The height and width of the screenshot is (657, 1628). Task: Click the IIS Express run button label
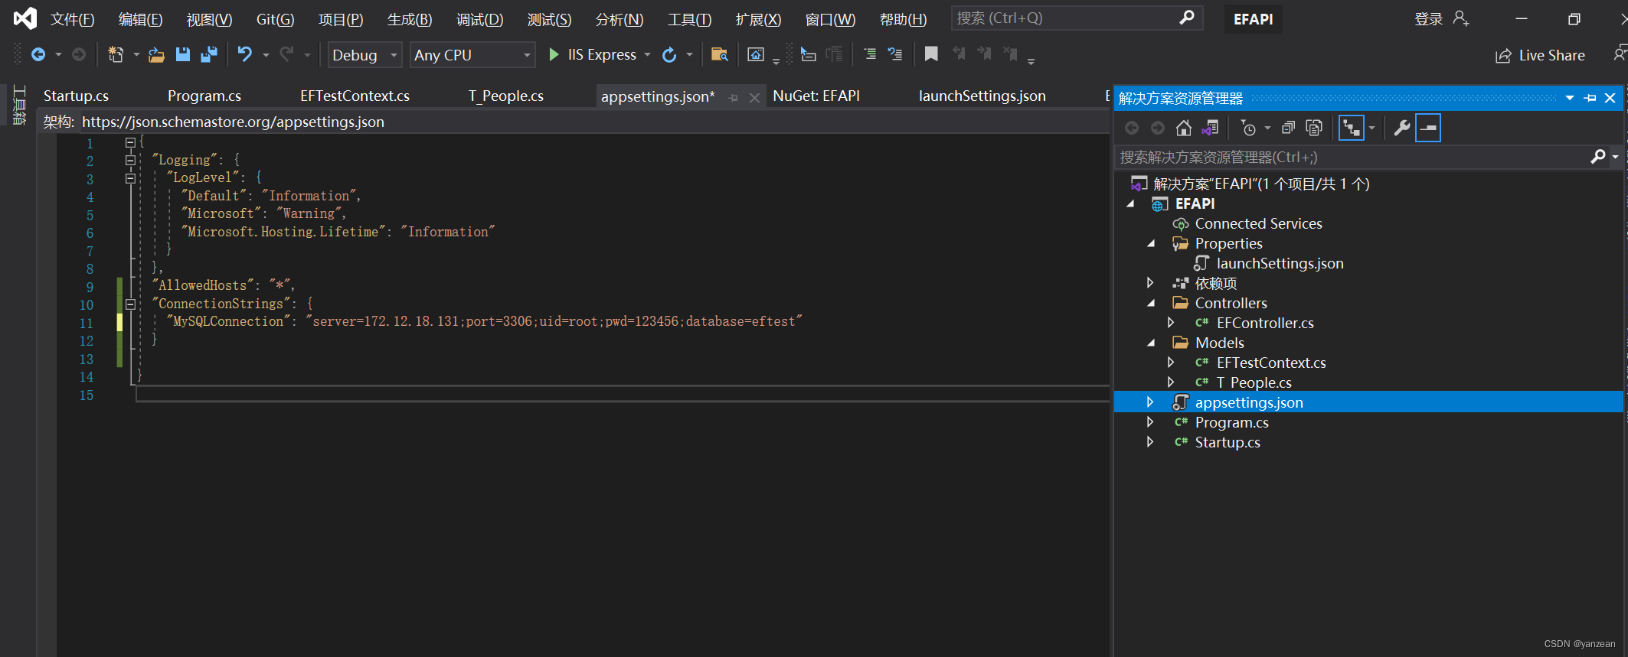coord(602,54)
